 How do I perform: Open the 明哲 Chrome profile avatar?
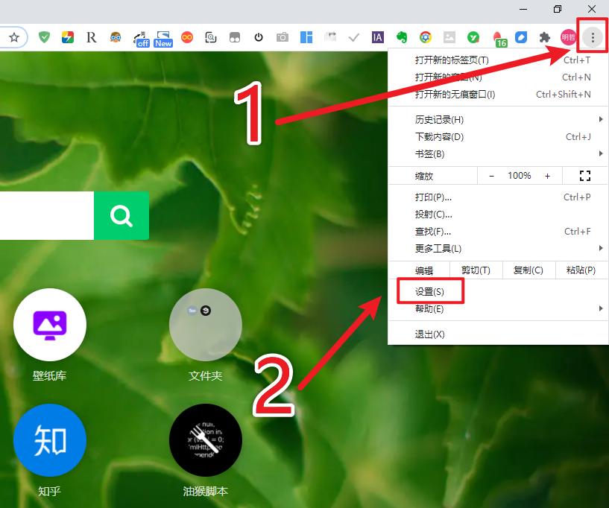(567, 36)
